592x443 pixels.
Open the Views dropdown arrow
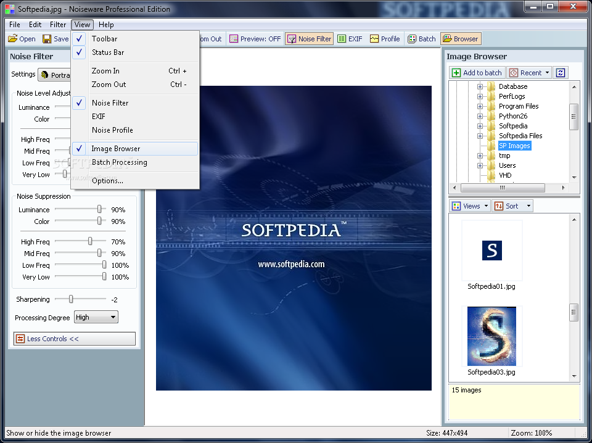pos(487,206)
